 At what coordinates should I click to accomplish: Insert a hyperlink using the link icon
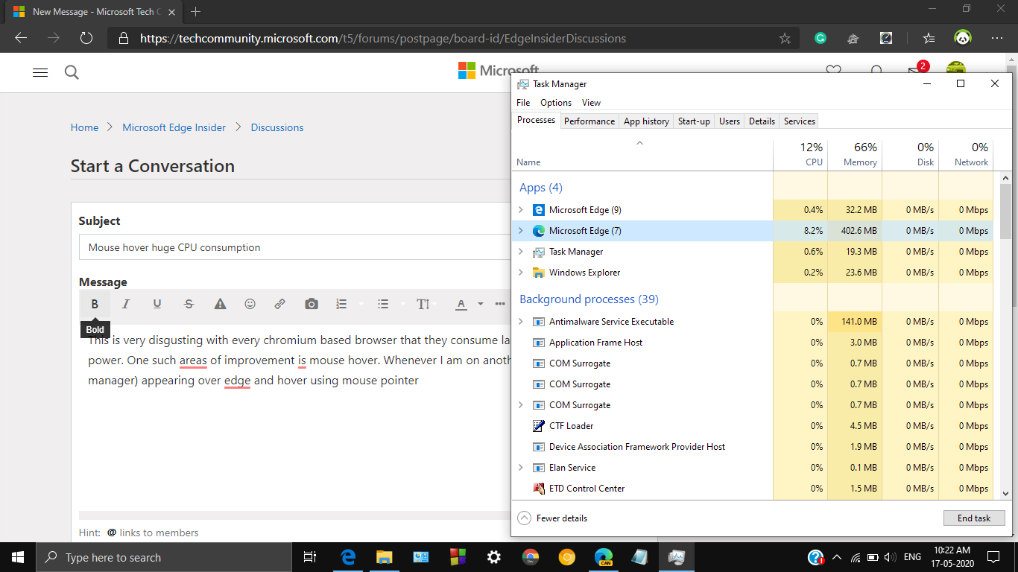click(280, 304)
